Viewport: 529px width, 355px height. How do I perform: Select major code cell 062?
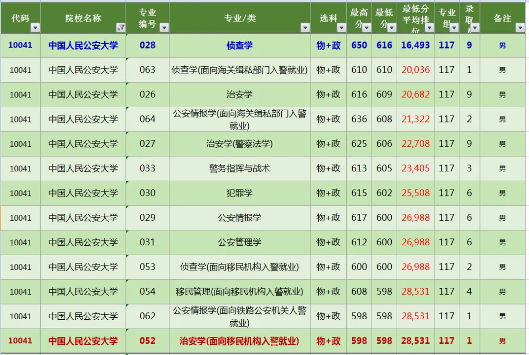click(x=147, y=316)
